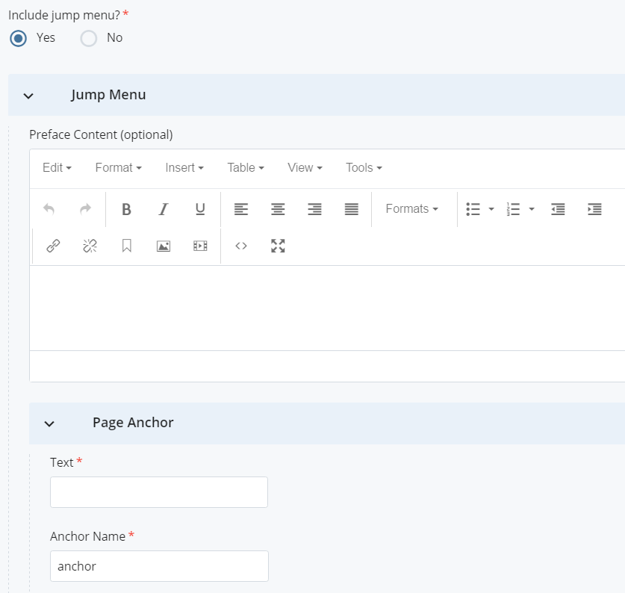
Task: Click the Text input field
Action: coord(158,492)
